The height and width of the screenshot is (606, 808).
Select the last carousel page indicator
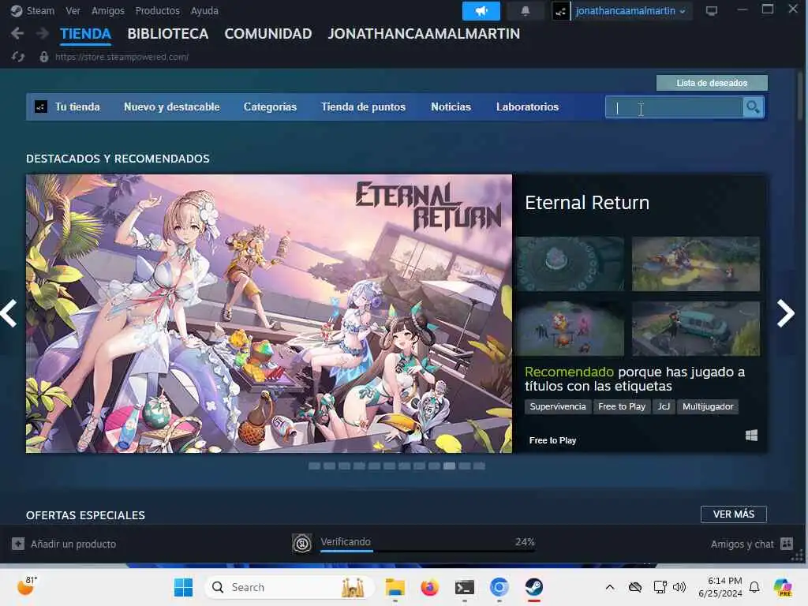[479, 466]
